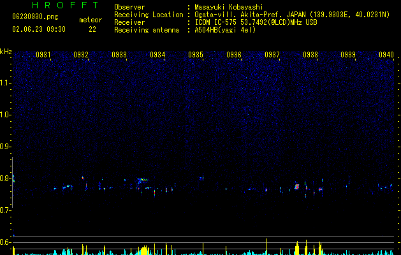This screenshot has width=401, height=255.
Task: Click the HROFFT title text
Action: 65,5
